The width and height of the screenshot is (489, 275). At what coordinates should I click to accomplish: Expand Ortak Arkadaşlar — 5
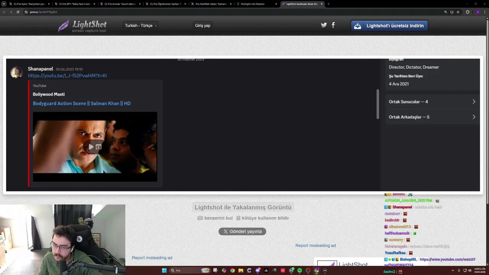432,117
